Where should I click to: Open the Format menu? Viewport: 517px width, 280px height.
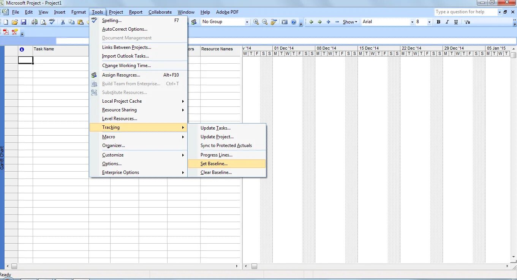tap(79, 12)
